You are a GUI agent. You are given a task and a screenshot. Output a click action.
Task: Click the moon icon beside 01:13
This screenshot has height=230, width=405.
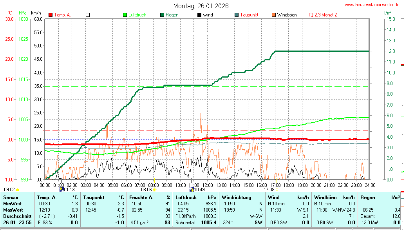pos(61,189)
